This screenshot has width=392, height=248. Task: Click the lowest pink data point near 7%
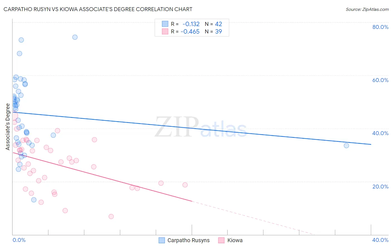click(111, 217)
